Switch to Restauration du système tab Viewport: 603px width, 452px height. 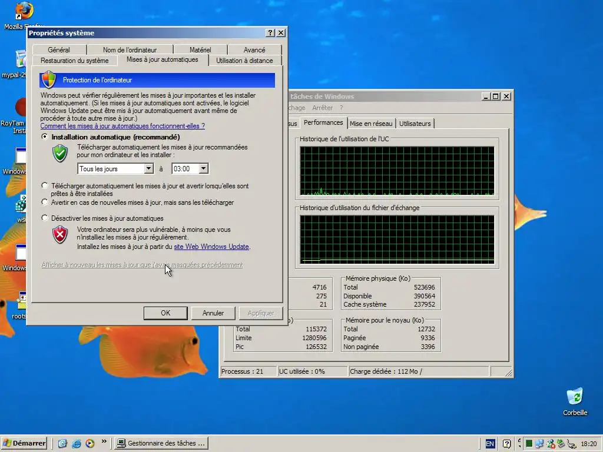click(x=75, y=61)
